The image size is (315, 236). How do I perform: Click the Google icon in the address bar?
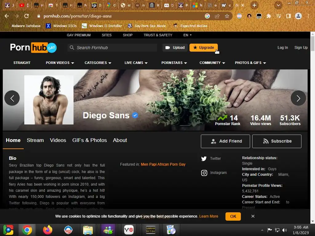pyautogui.click(x=207, y=16)
